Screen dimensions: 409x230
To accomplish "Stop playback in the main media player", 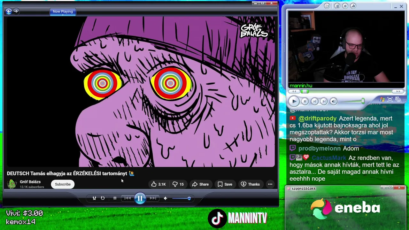I will pyautogui.click(x=115, y=198).
